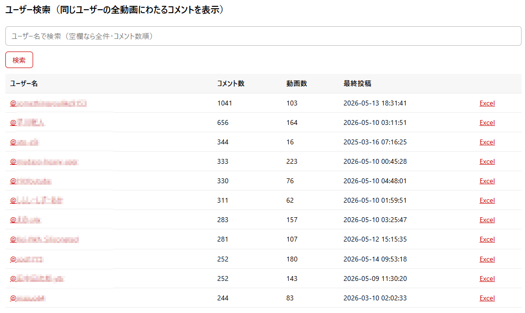This screenshot has height=313, width=525.
Task: Select the video count 223 cell
Action: coord(292,161)
